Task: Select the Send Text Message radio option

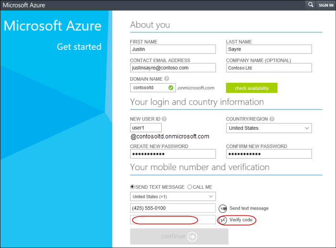Action: click(x=132, y=186)
